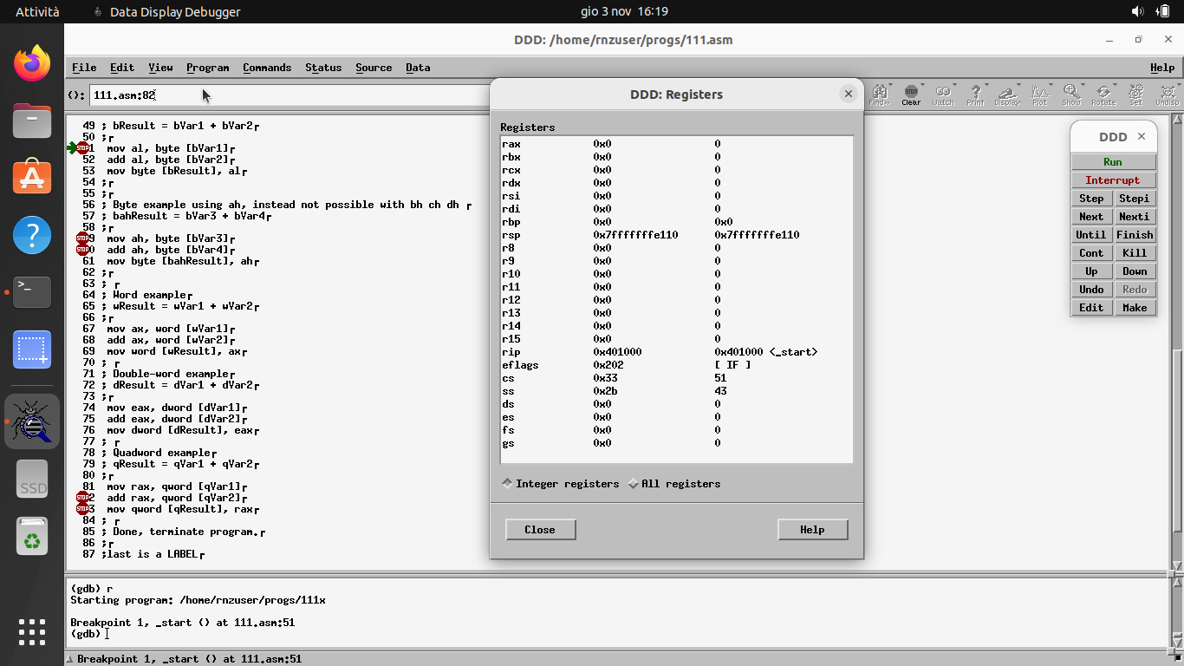Open the dropdown arrow next to Plot
The image size is (1184, 666).
pos(1051,86)
